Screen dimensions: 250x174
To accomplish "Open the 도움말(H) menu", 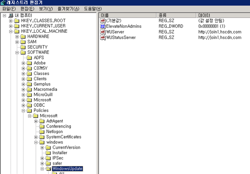I will [93, 9].
